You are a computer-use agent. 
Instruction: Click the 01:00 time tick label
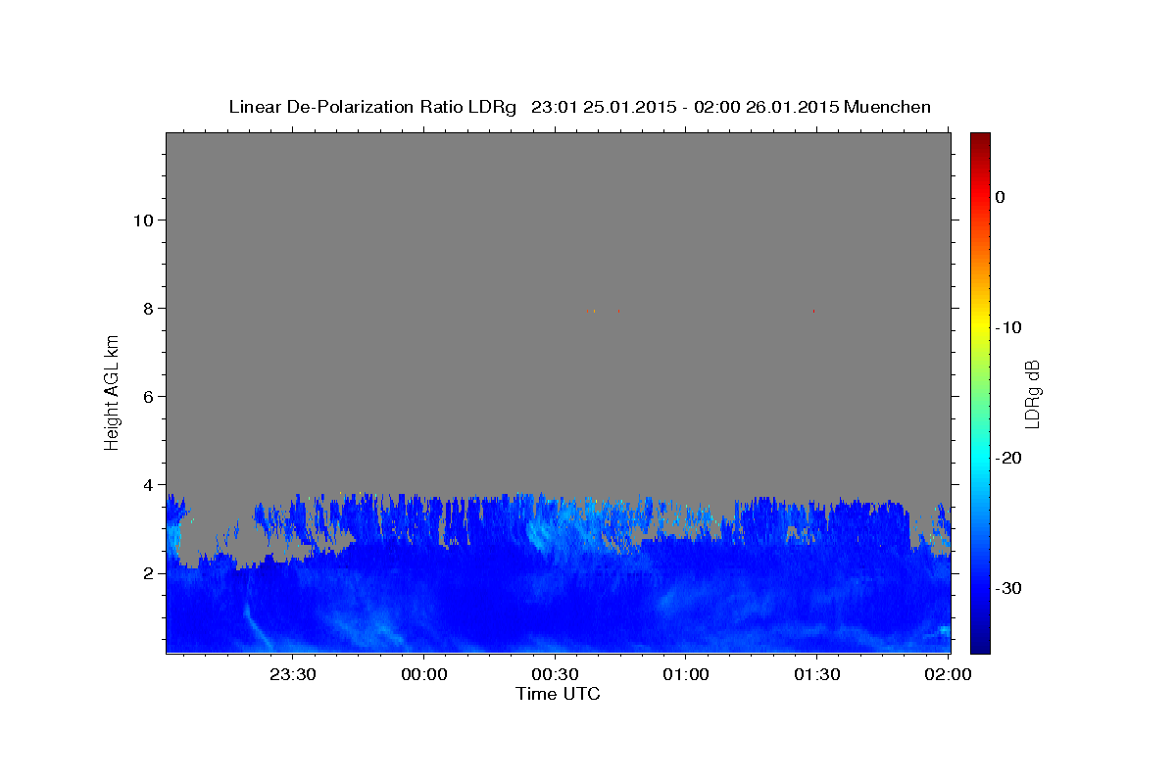685,674
